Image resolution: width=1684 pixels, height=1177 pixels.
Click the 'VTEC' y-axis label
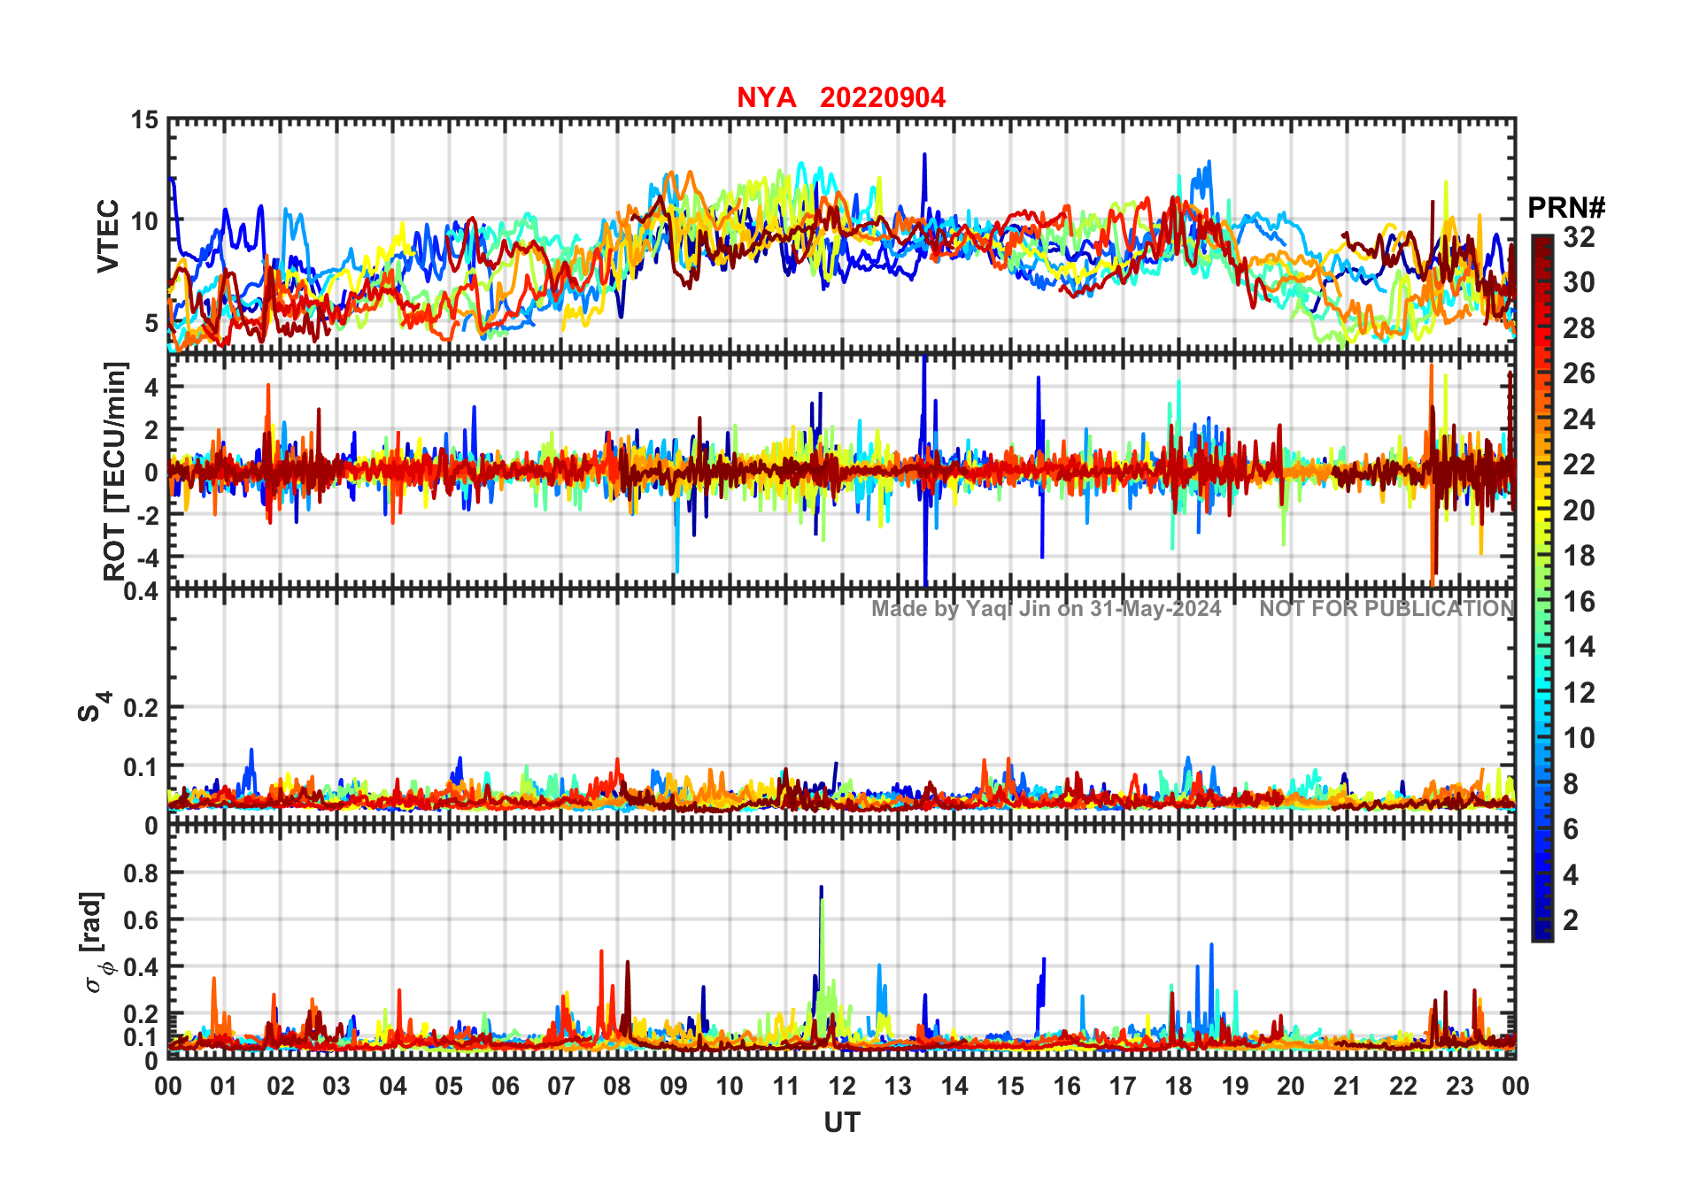(x=108, y=236)
